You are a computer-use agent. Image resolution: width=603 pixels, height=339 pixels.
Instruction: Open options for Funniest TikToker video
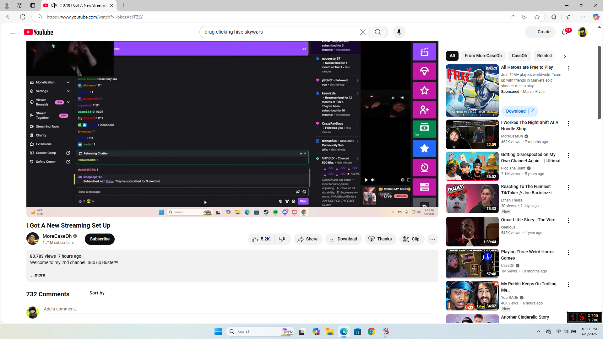coord(568,187)
